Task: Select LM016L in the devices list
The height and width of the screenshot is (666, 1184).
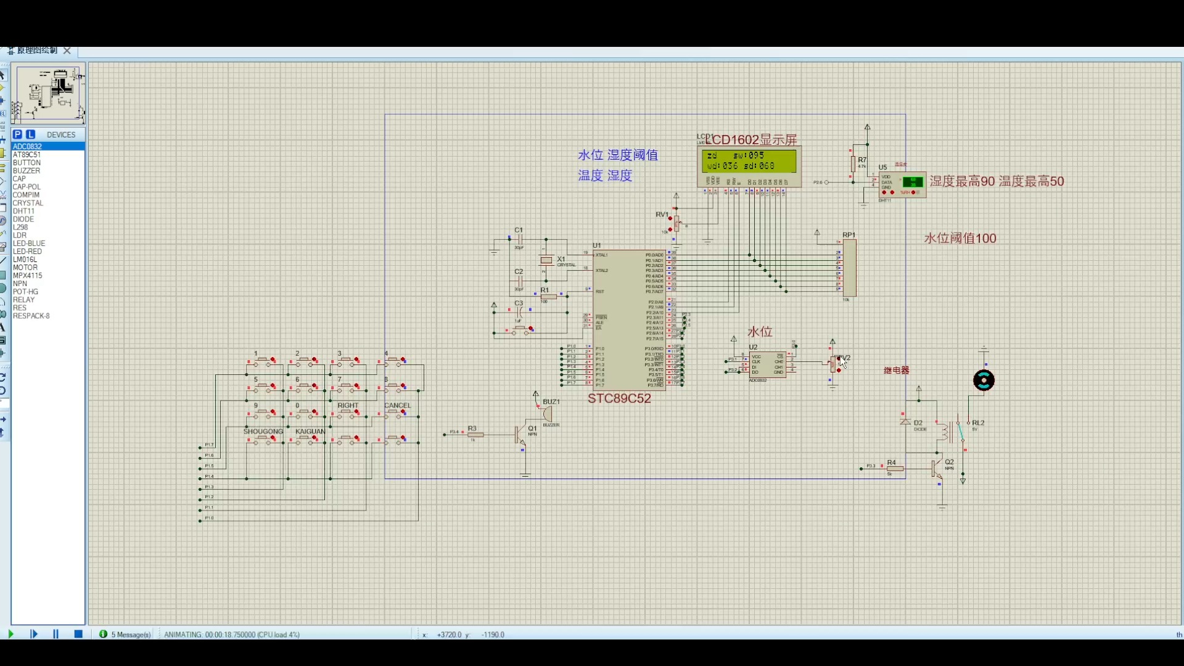Action: (47, 259)
